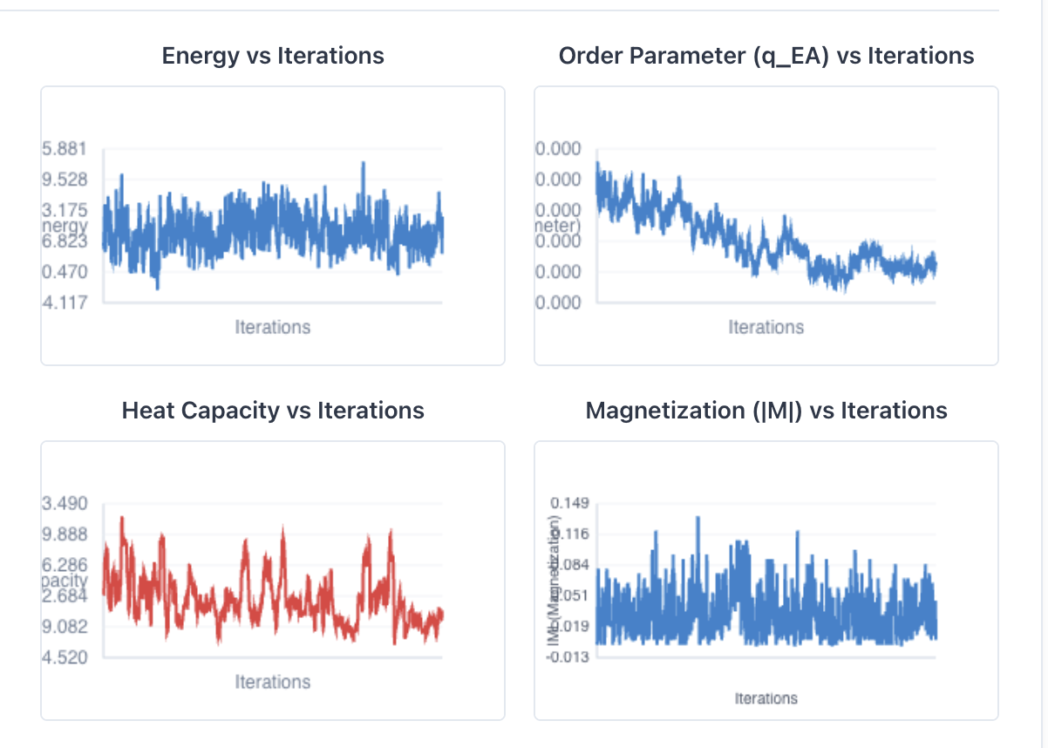Click the Energy vs Iterations chart title
Viewport: 1048px width, 748px height.
tap(273, 56)
